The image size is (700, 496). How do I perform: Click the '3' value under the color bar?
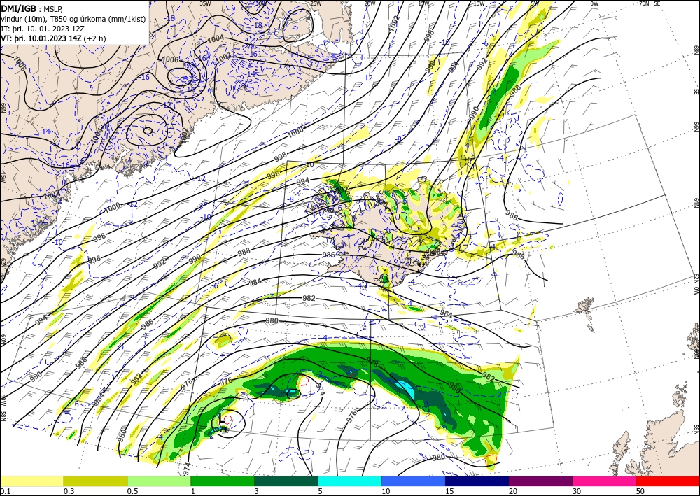point(257,491)
